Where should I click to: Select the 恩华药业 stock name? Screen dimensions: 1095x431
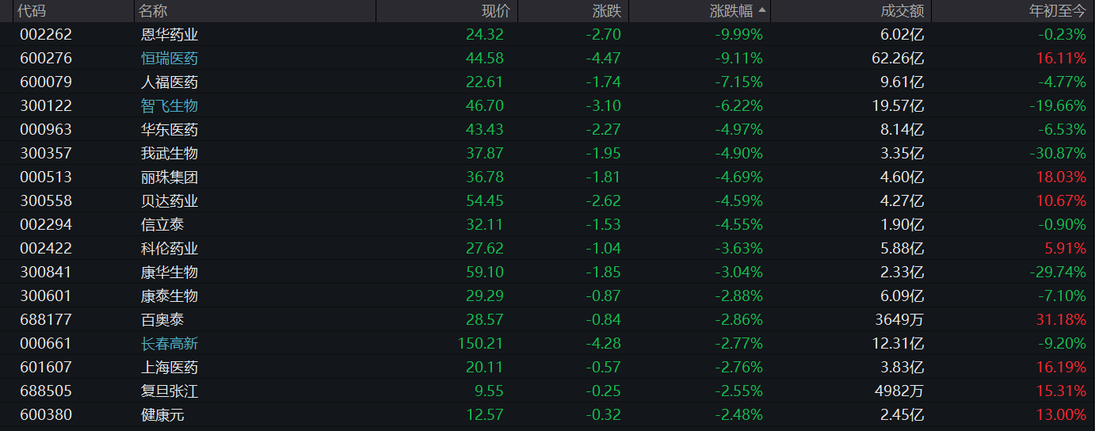pyautogui.click(x=170, y=35)
